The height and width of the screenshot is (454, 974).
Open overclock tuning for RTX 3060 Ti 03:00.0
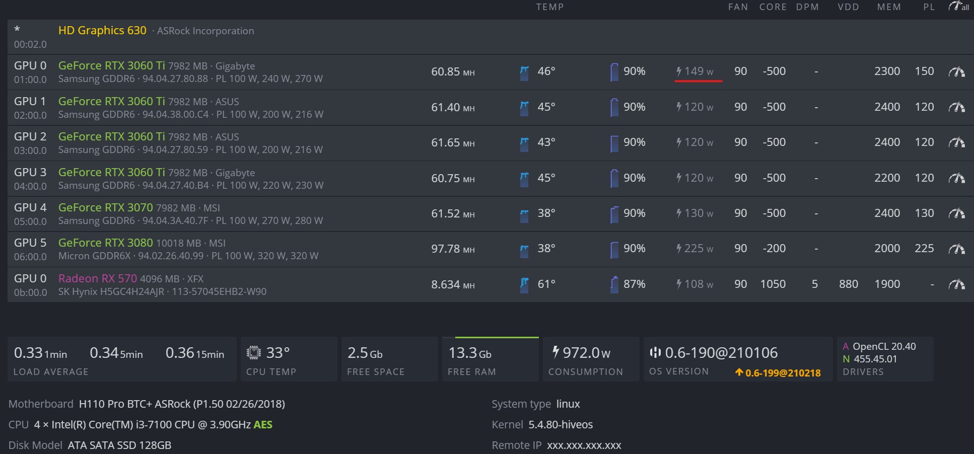coord(956,142)
